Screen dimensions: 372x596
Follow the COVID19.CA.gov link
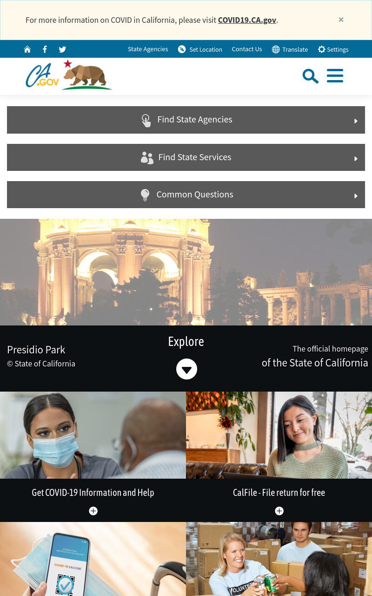[247, 20]
